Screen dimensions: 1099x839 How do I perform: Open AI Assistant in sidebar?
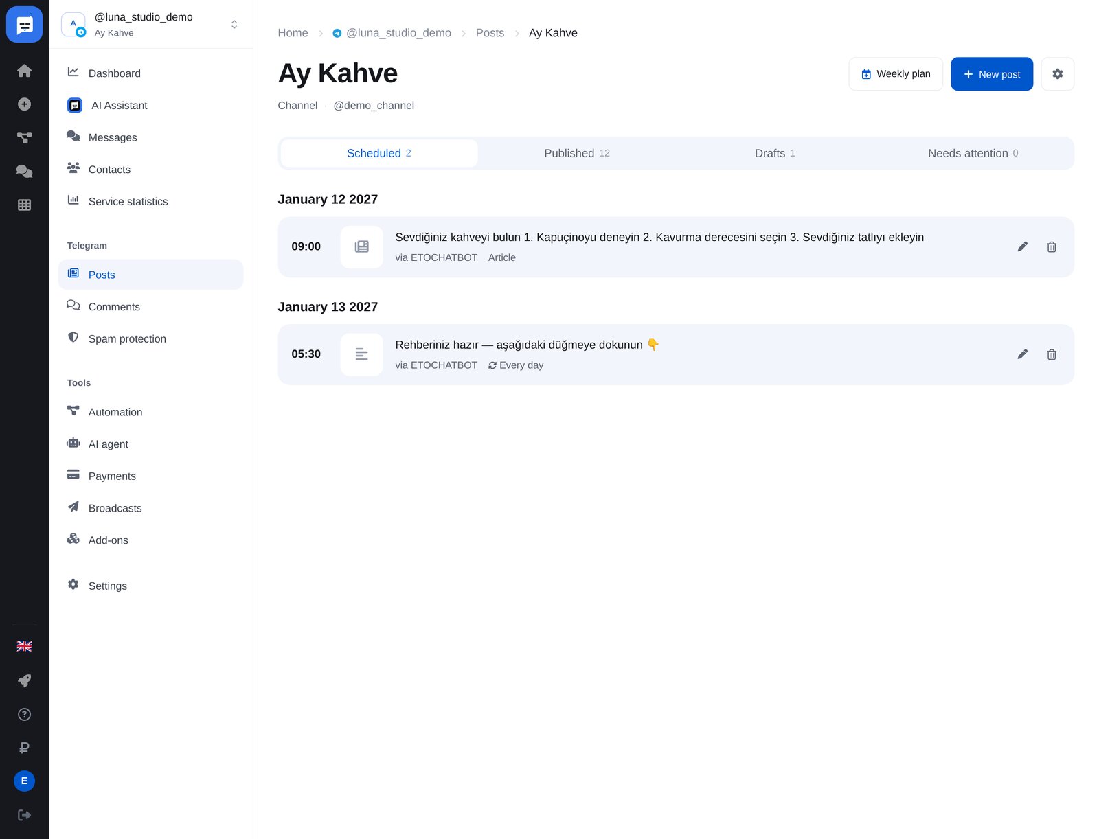pyautogui.click(x=150, y=105)
